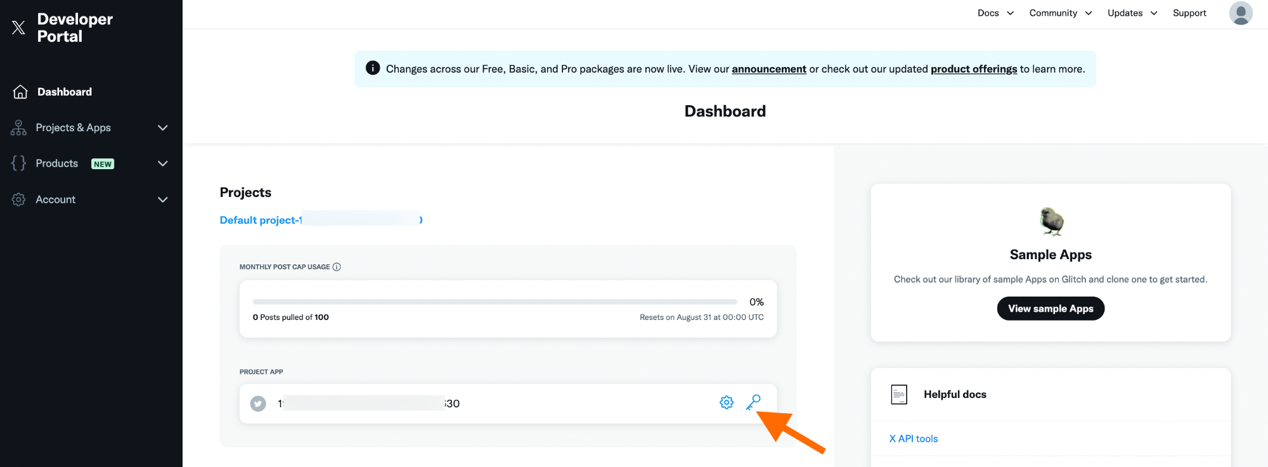
Task: Open the Updates menu
Action: 1132,13
